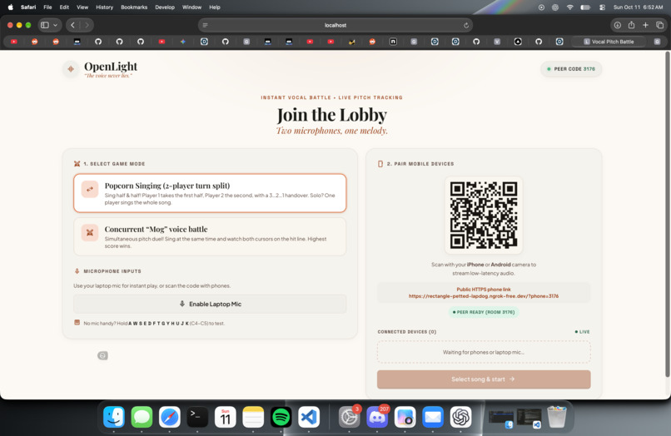Viewport: 671px width, 436px height.
Task: Open Spotify from the Dock
Action: click(281, 417)
